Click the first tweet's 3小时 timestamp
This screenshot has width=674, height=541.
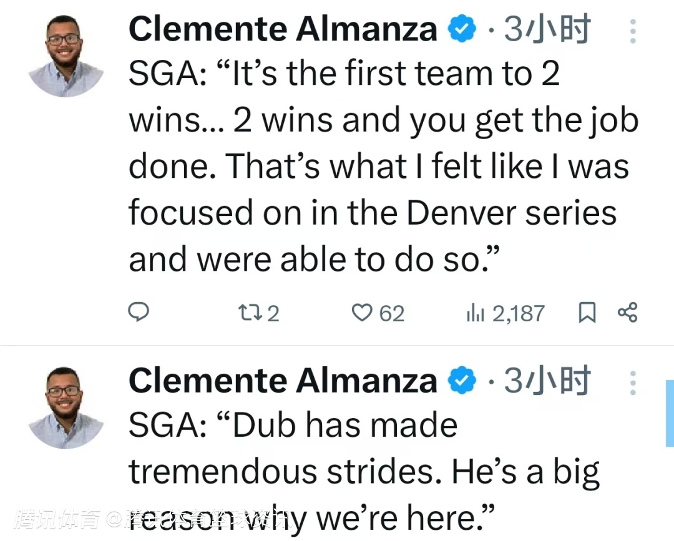[x=547, y=30]
